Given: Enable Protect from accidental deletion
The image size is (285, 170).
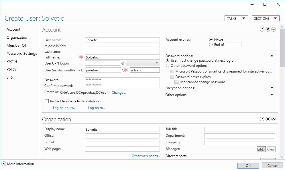Looking at the screenshot, I should (47, 101).
